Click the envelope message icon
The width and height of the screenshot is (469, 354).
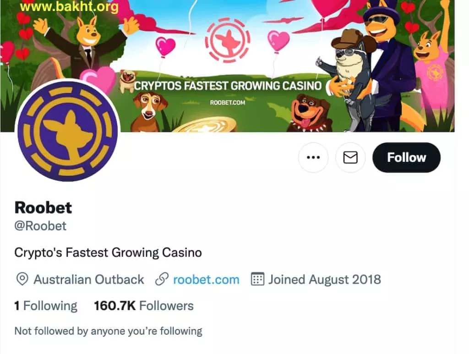click(x=350, y=158)
